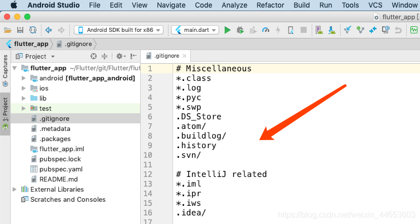Open the Apple menu
420x224 pixels.
[14, 5]
